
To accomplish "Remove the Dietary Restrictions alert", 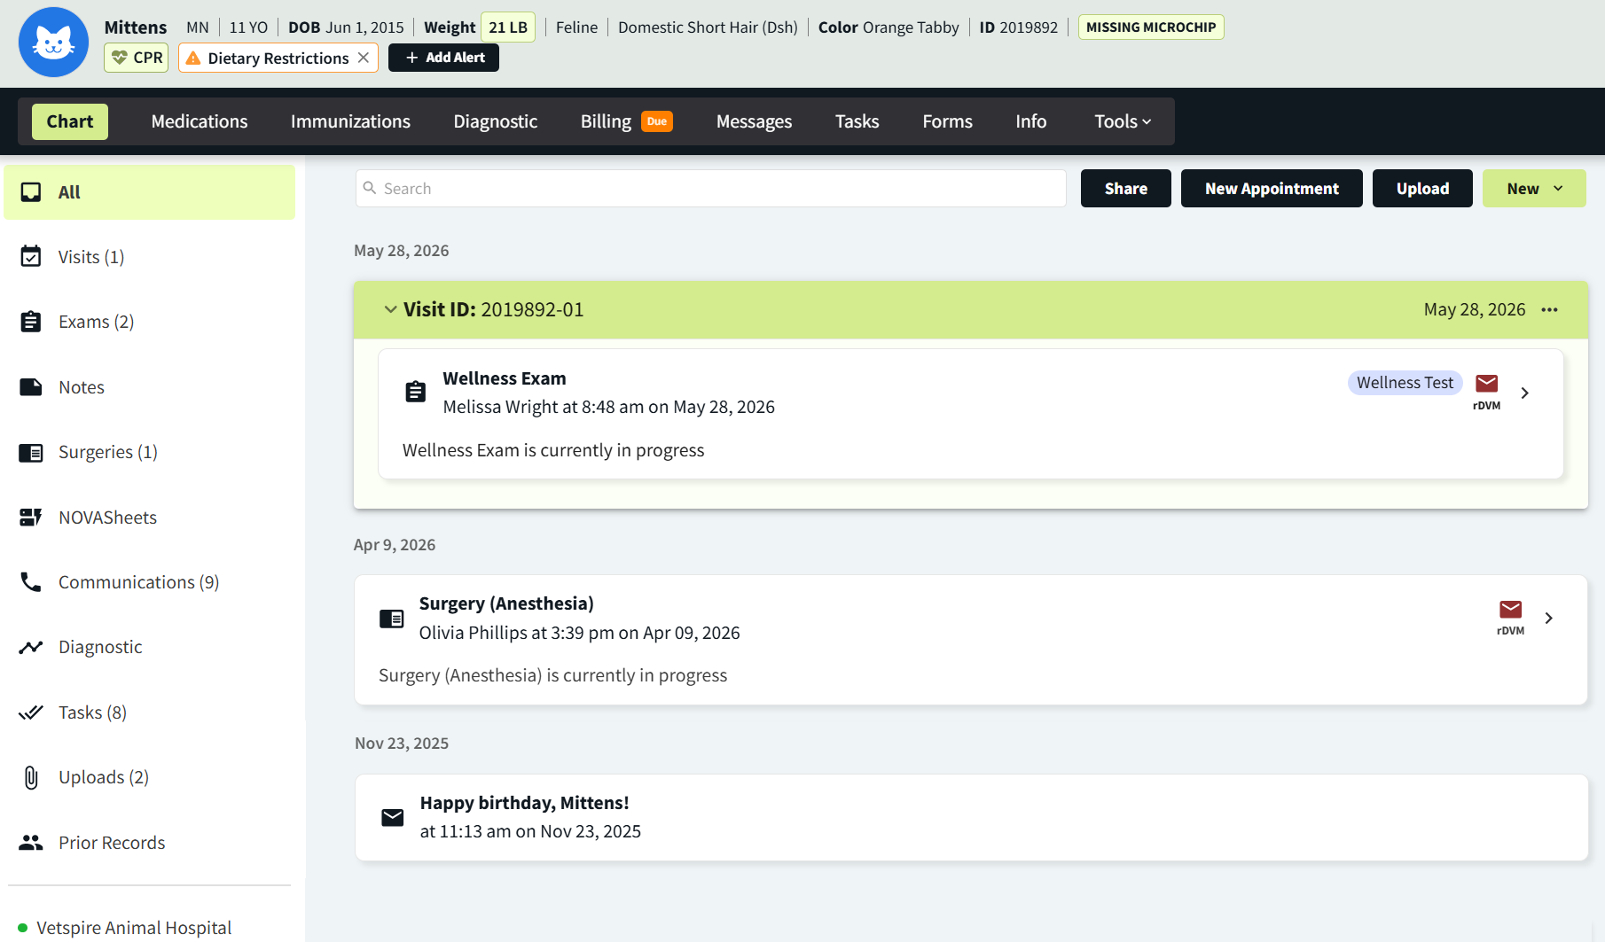I will pyautogui.click(x=364, y=58).
